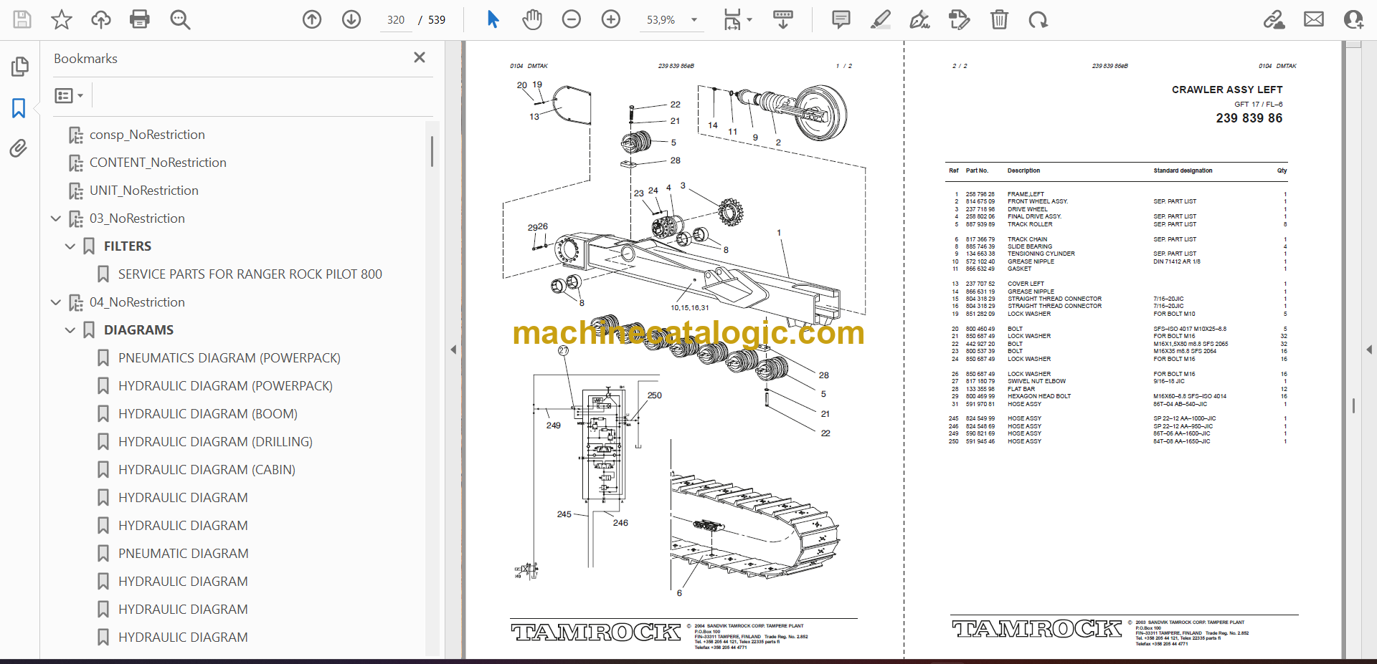Image resolution: width=1377 pixels, height=664 pixels.
Task: Click the upload to cloud icon
Action: pyautogui.click(x=101, y=19)
